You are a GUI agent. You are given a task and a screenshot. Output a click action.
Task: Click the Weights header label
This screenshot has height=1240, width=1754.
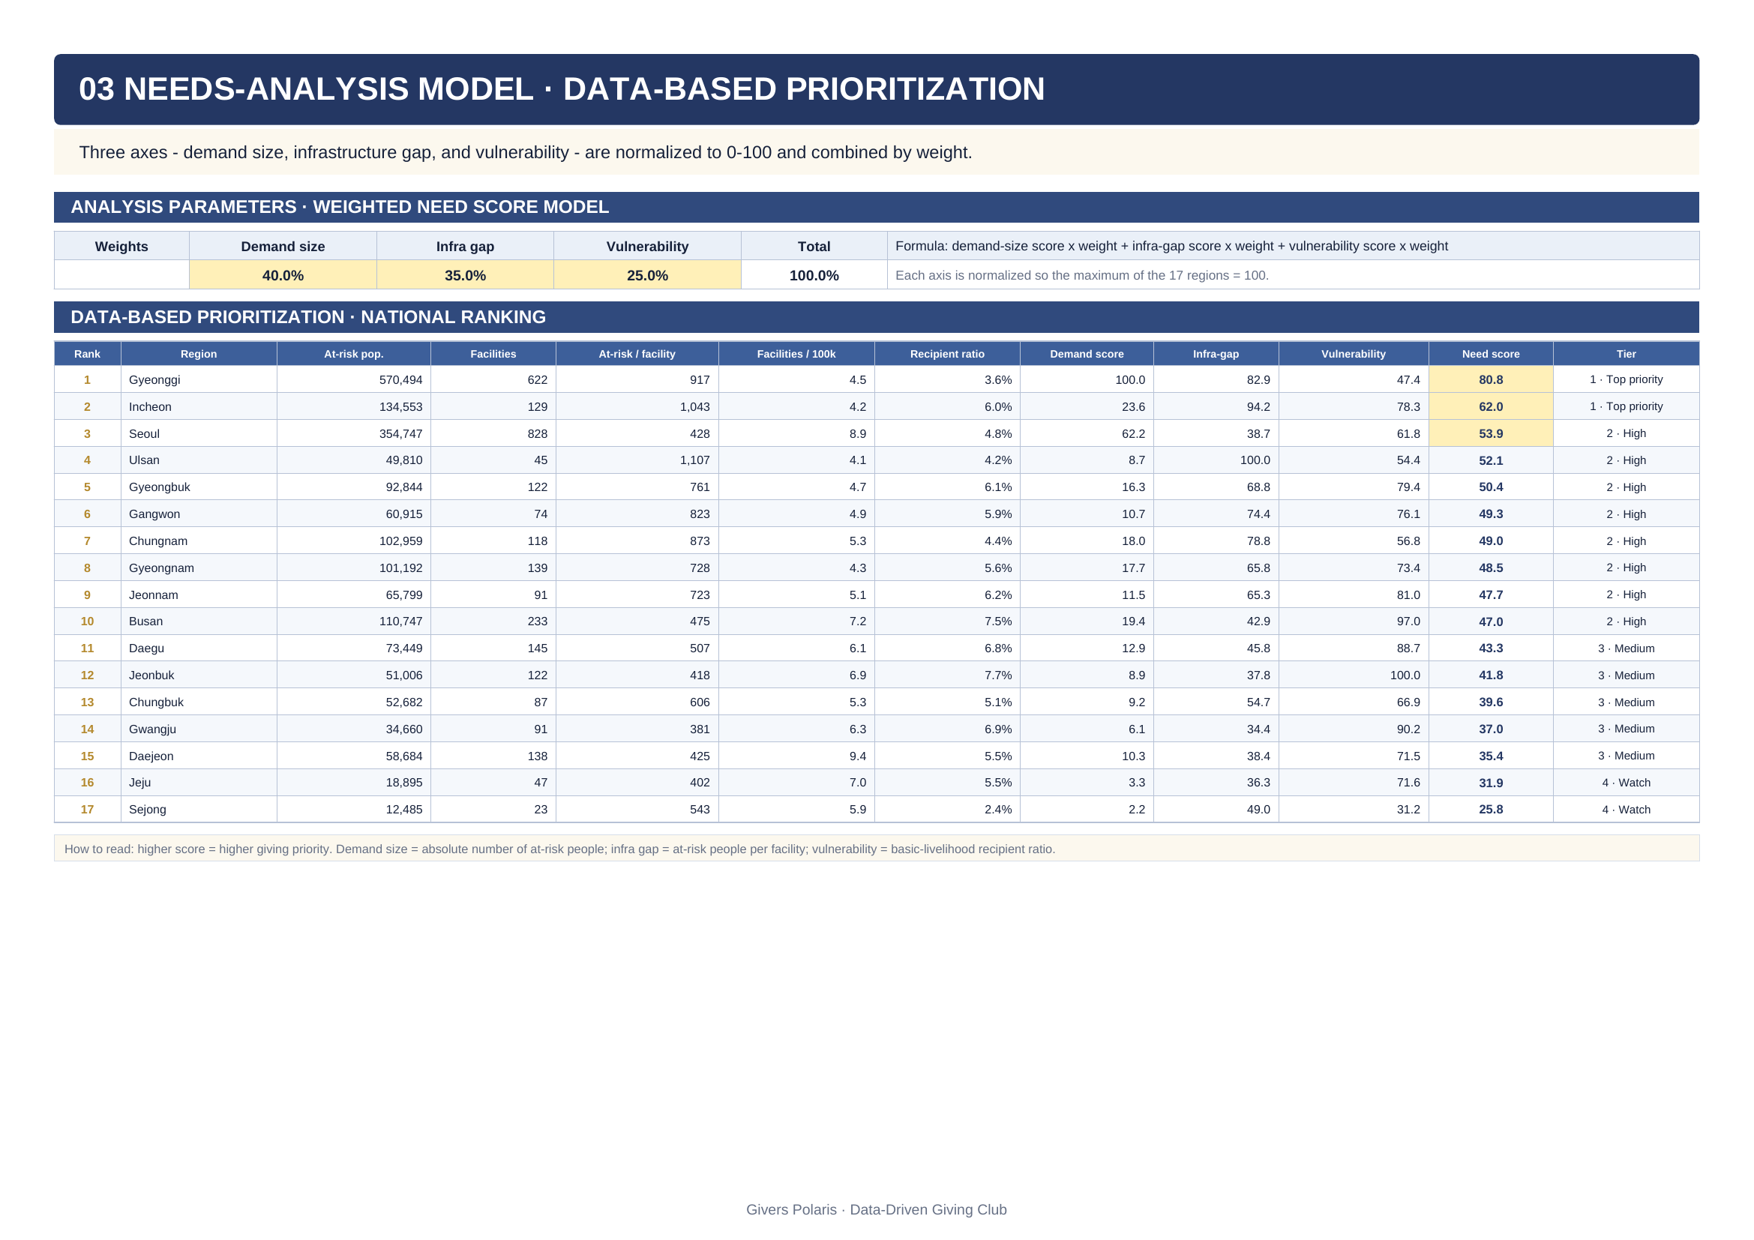coord(121,246)
